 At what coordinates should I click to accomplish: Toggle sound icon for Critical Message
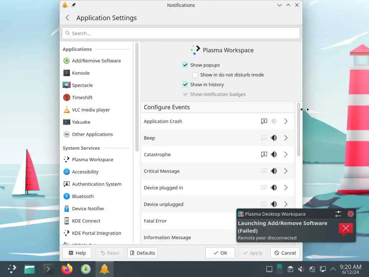(x=274, y=171)
